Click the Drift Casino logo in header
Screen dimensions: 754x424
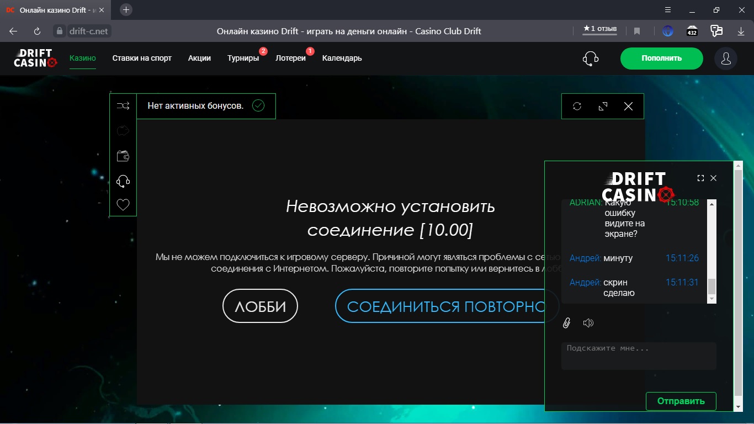tap(35, 58)
